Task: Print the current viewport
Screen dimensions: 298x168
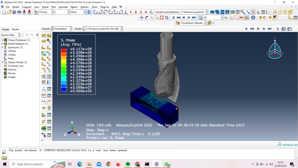Action: tap(19, 12)
